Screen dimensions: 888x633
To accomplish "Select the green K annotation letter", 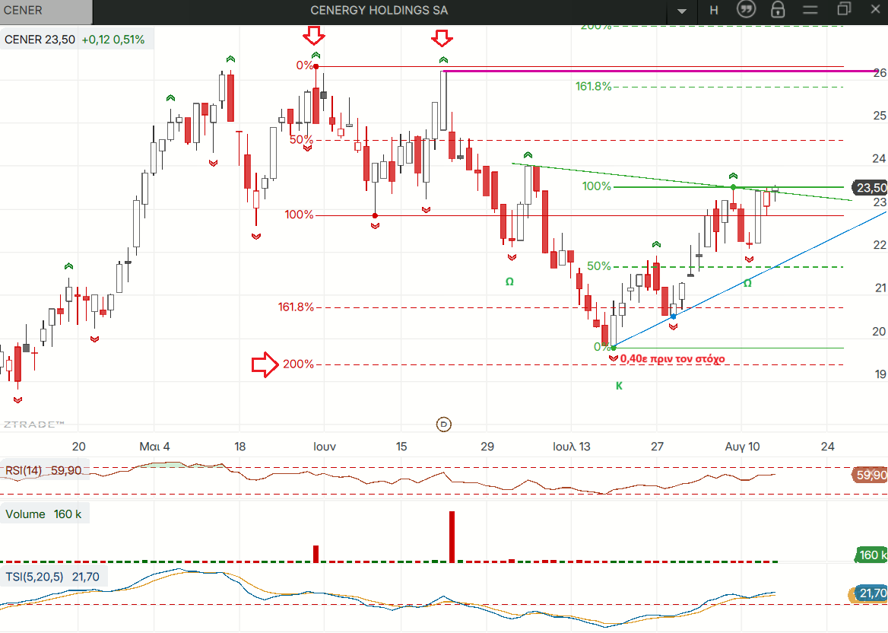I will [619, 386].
